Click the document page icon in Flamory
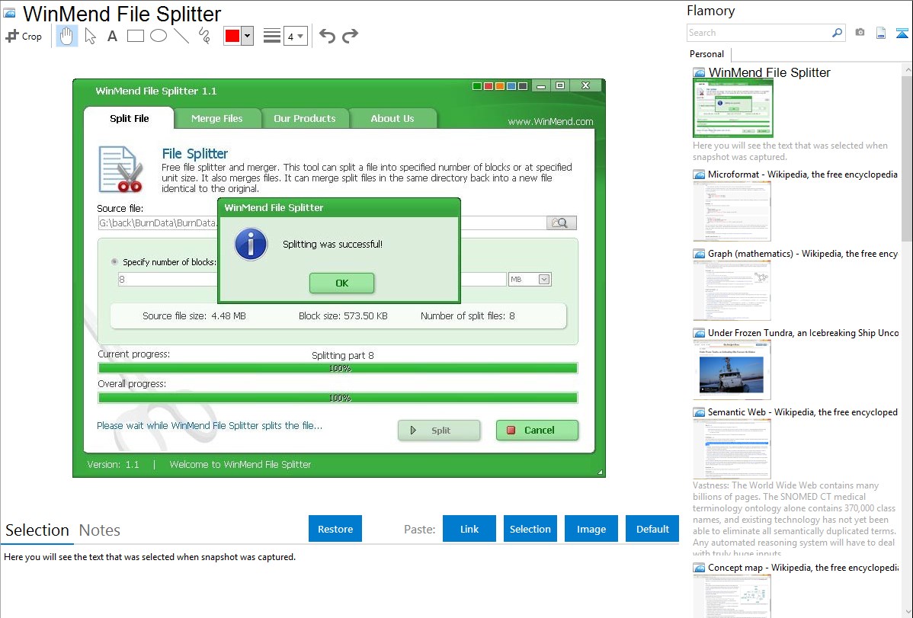913x618 pixels. pyautogui.click(x=881, y=33)
